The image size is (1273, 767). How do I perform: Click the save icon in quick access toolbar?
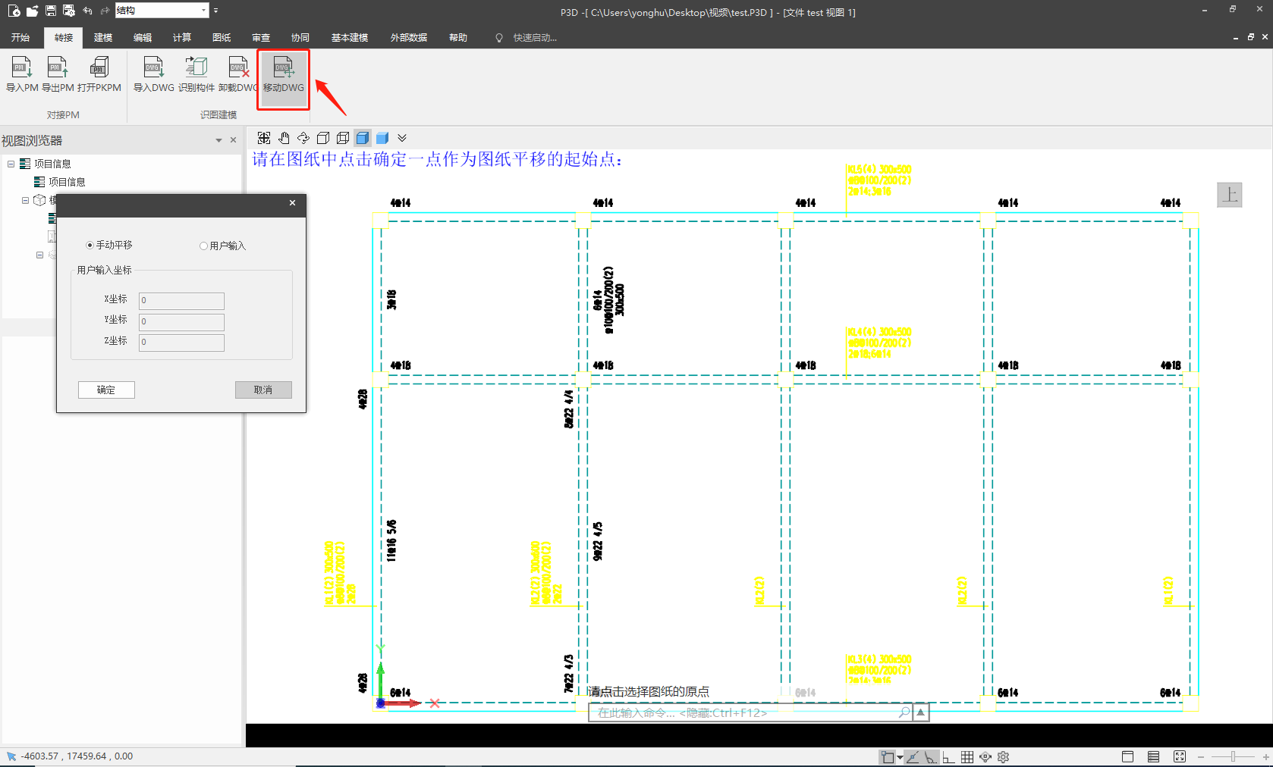coord(51,11)
